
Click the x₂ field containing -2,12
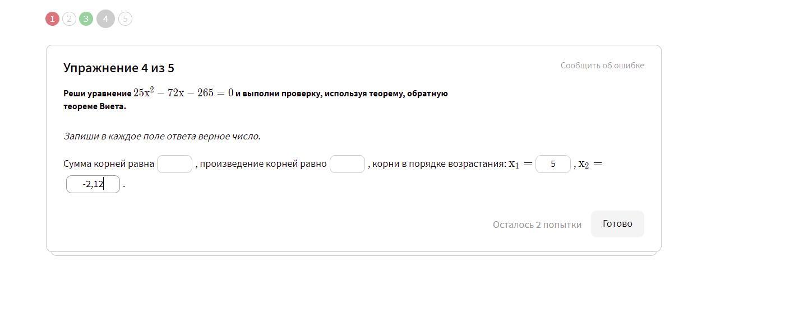pos(93,184)
